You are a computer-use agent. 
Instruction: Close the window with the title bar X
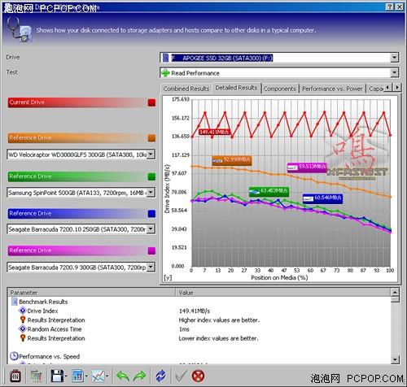point(400,7)
